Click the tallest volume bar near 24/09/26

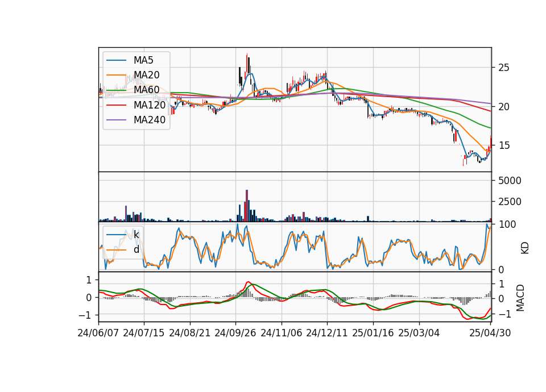coord(247,206)
